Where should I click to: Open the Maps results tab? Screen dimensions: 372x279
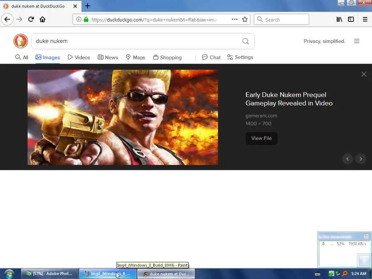tap(136, 57)
